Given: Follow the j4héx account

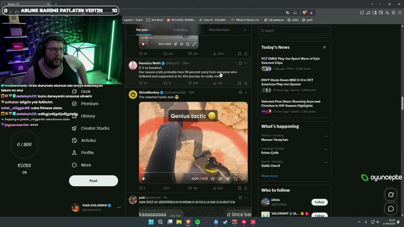Looking at the screenshot, I should tap(319, 202).
